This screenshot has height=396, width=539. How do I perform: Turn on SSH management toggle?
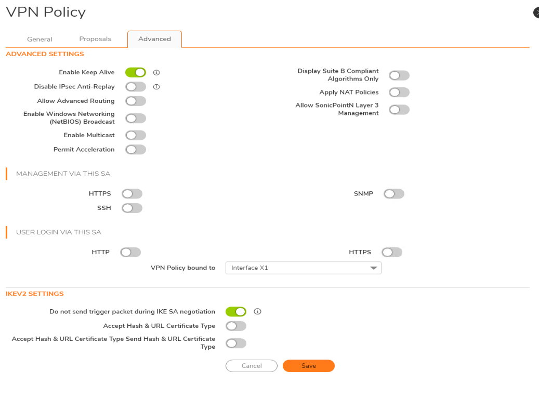point(132,208)
